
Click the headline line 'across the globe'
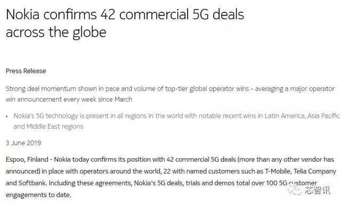click(56, 32)
